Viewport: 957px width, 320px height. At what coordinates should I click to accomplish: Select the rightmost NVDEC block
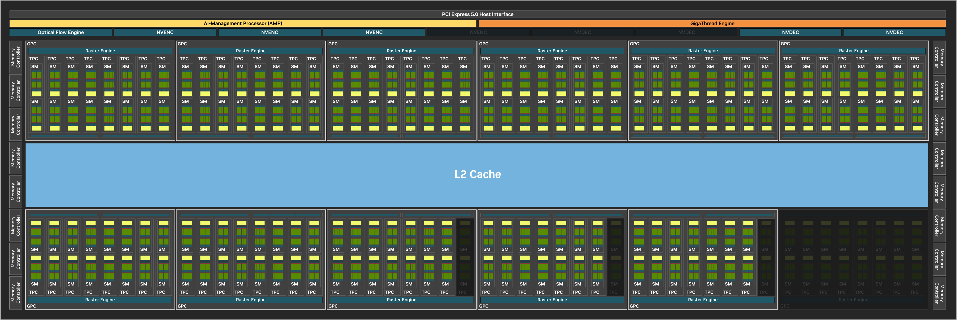[x=894, y=32]
